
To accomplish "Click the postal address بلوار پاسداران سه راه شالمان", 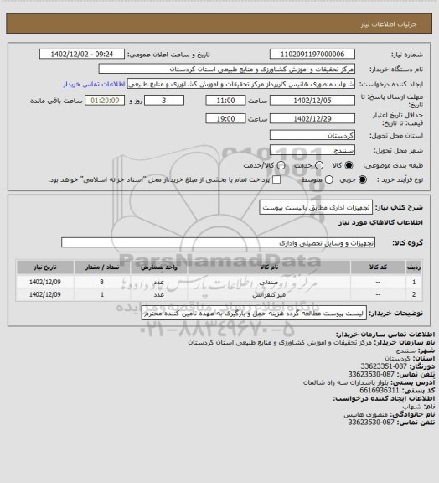I will [346, 382].
